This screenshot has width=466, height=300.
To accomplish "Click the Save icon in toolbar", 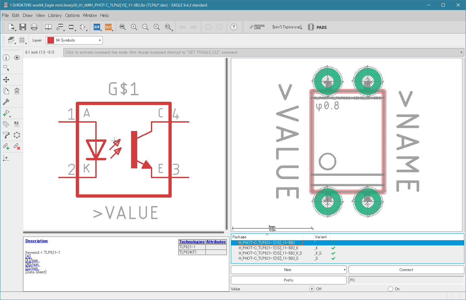I will coord(23,27).
